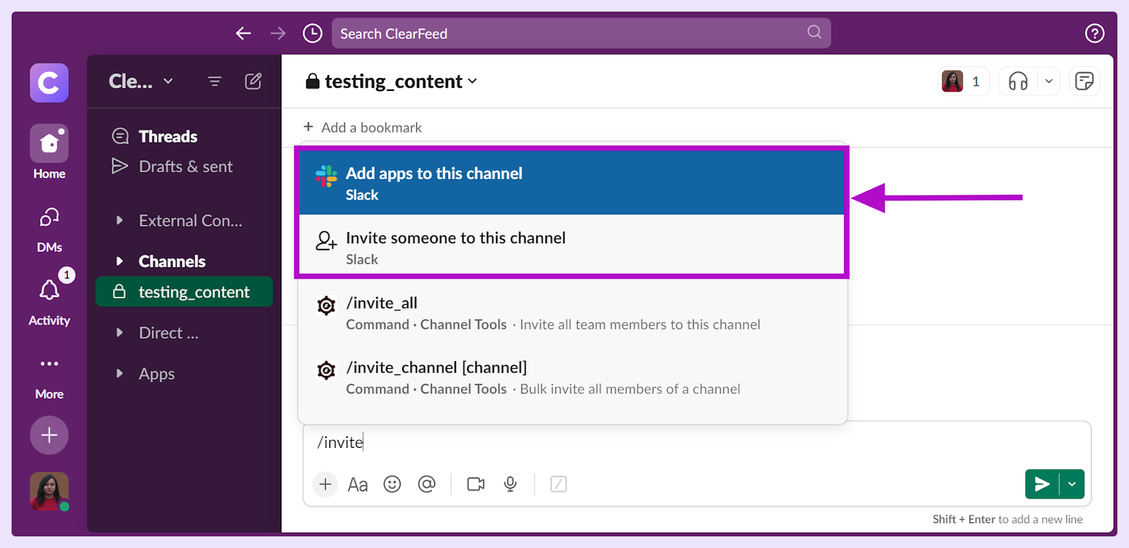Go forward with the right arrow
Image resolution: width=1129 pixels, height=548 pixels.
click(278, 33)
